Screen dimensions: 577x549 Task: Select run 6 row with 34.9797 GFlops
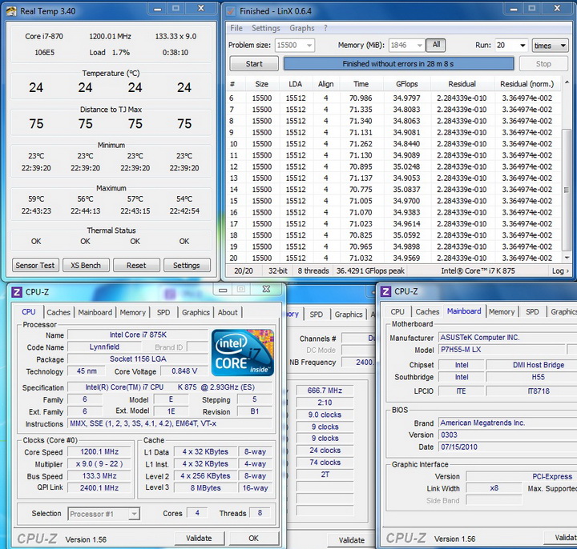pyautogui.click(x=394, y=98)
